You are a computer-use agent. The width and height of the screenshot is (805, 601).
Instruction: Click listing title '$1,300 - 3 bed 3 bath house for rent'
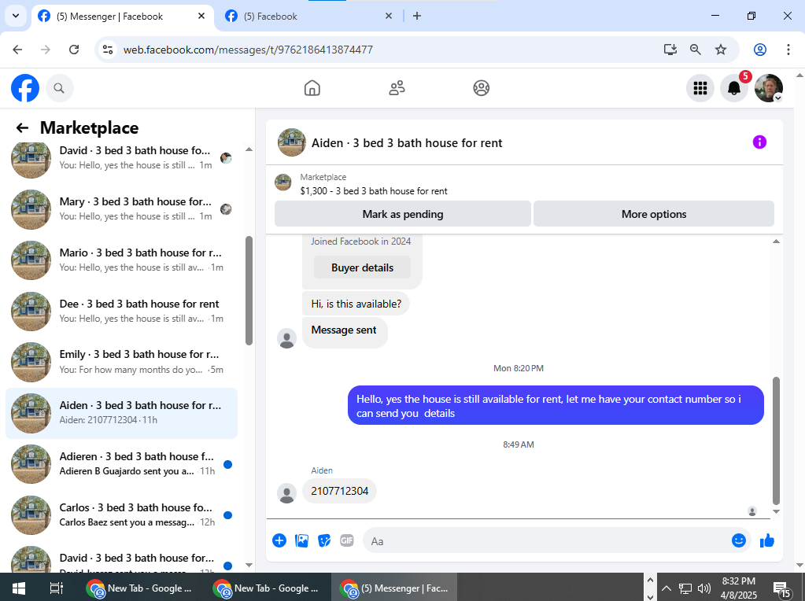tap(373, 191)
